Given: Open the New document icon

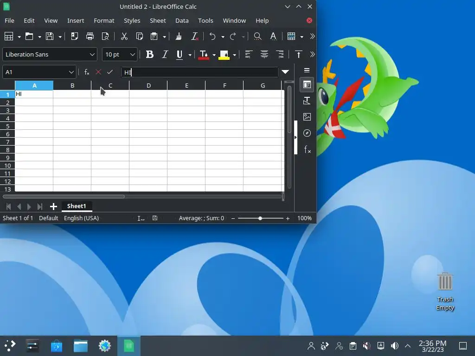Looking at the screenshot, I should [x=9, y=36].
